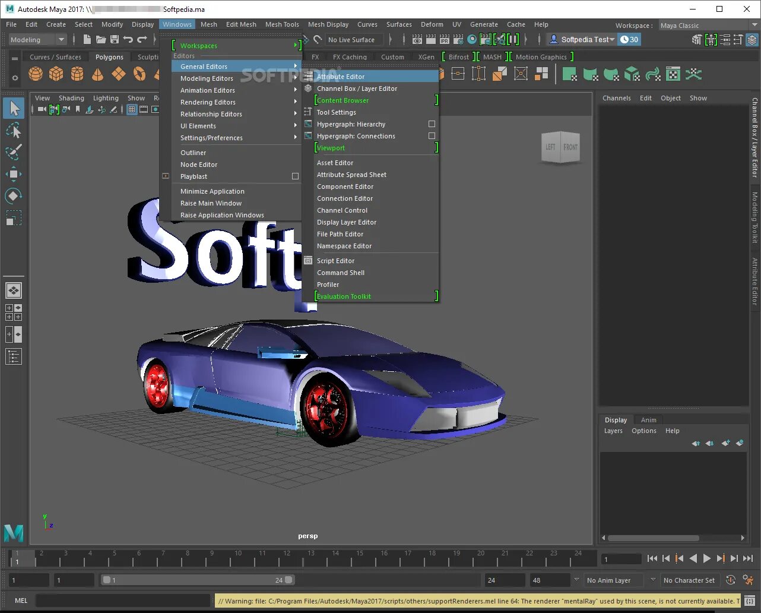Click the Hypergraph: Connections option box
Screen dimensions: 761x613
coord(432,136)
